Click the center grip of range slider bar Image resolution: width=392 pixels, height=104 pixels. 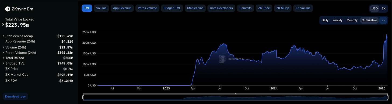[x=236, y=94]
